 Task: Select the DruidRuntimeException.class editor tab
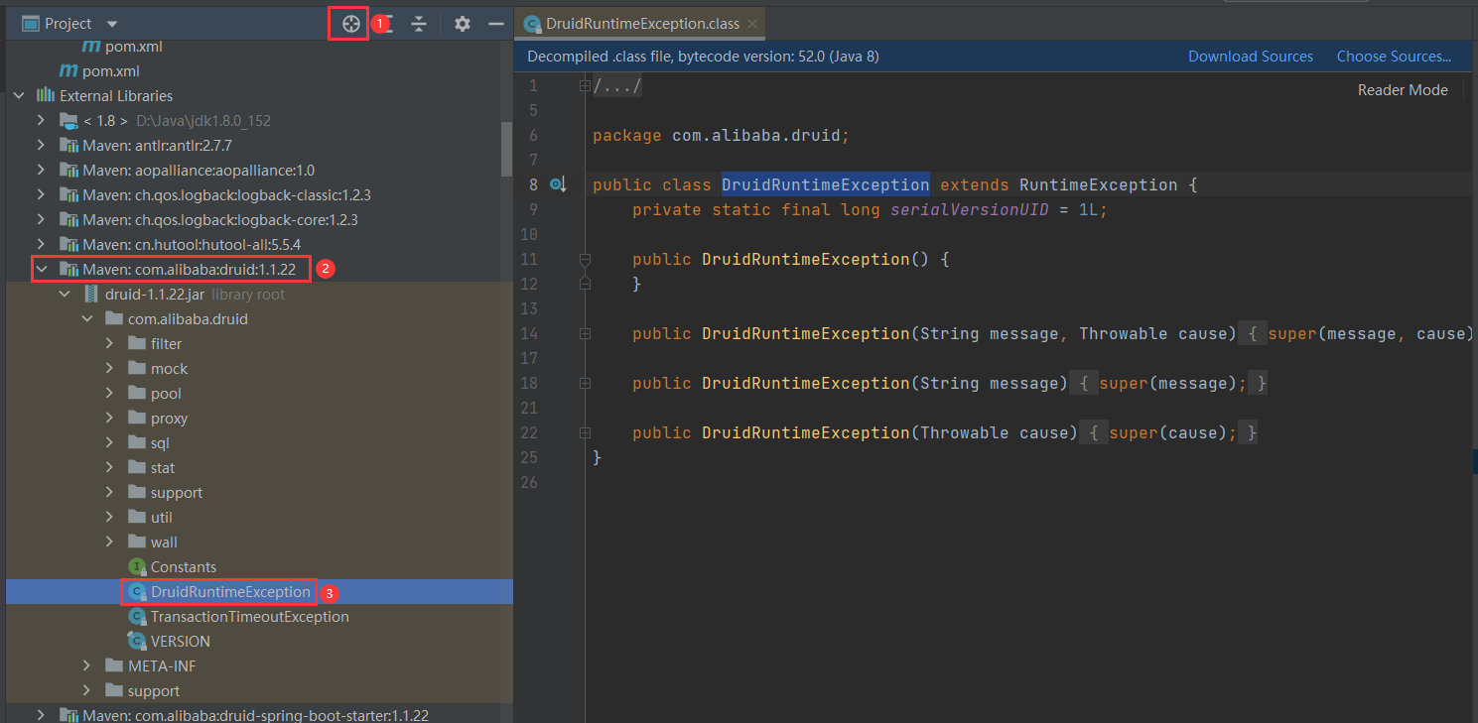(x=639, y=23)
